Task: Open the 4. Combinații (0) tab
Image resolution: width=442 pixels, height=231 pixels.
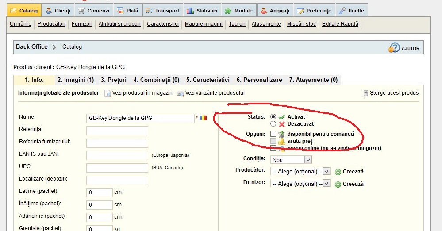Action: coord(157,80)
